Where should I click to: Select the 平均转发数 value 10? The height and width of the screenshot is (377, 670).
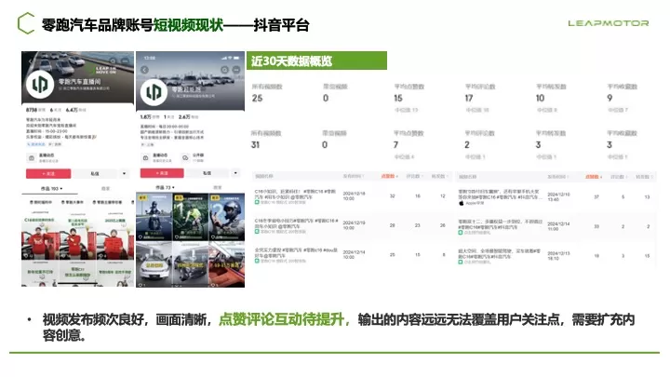[x=541, y=98]
